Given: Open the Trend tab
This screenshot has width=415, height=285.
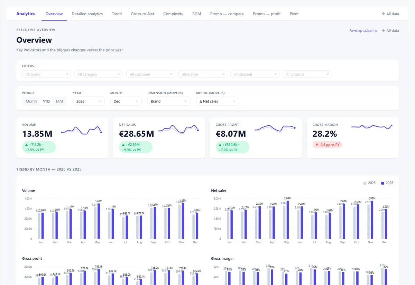Looking at the screenshot, I should (x=117, y=14).
